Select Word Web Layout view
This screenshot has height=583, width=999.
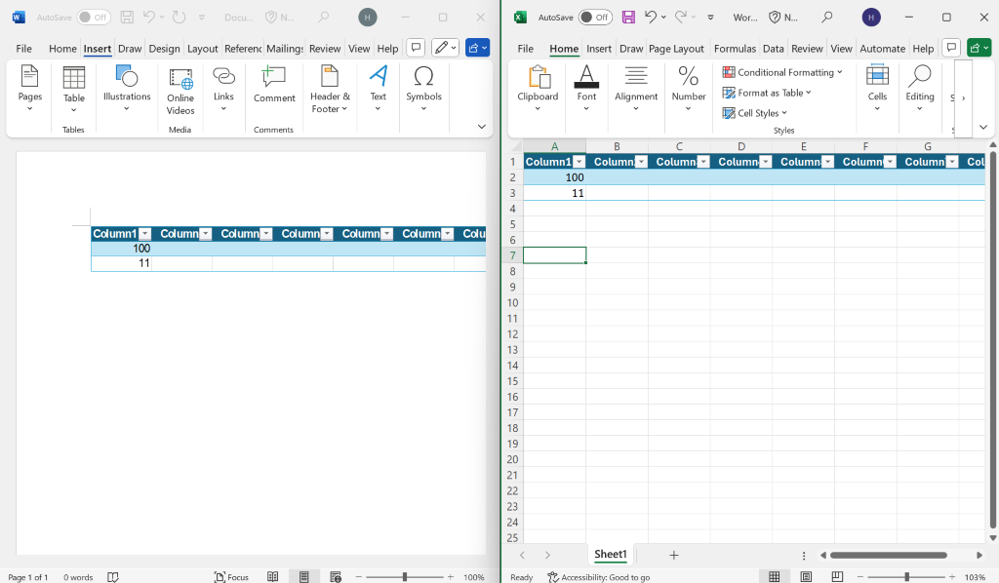coord(336,576)
